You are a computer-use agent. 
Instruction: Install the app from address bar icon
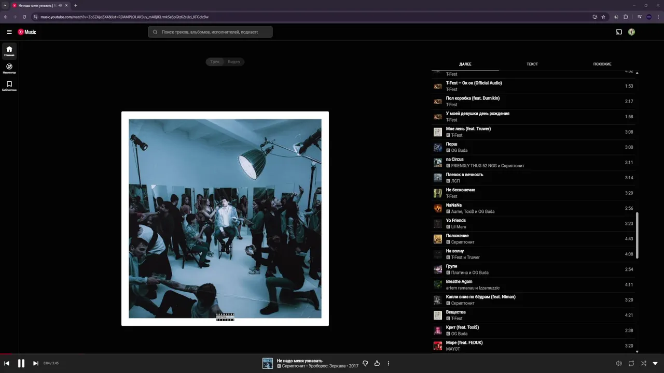tap(595, 17)
